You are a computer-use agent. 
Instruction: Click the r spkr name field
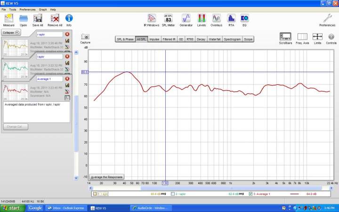(49, 34)
